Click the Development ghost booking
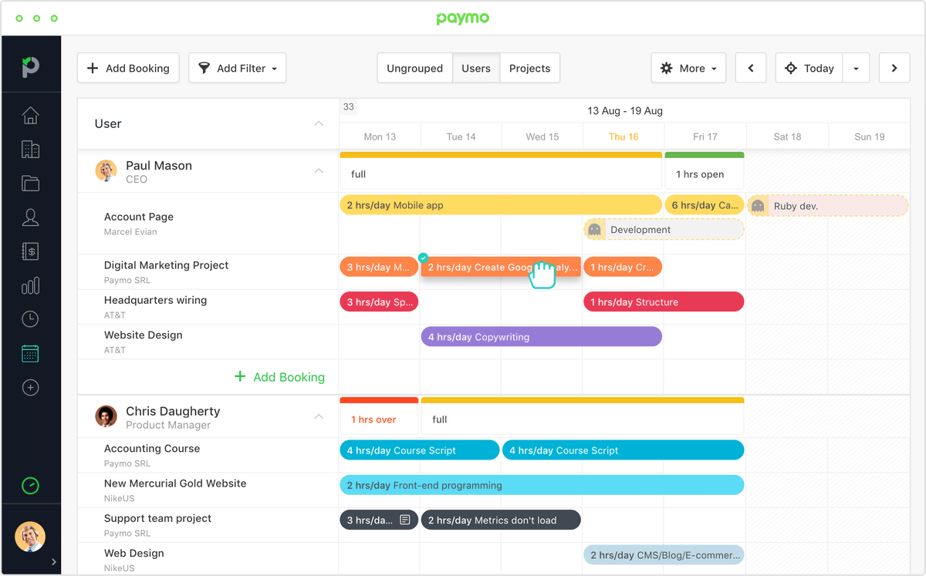Viewport: 926px width, 576px height. (x=664, y=230)
